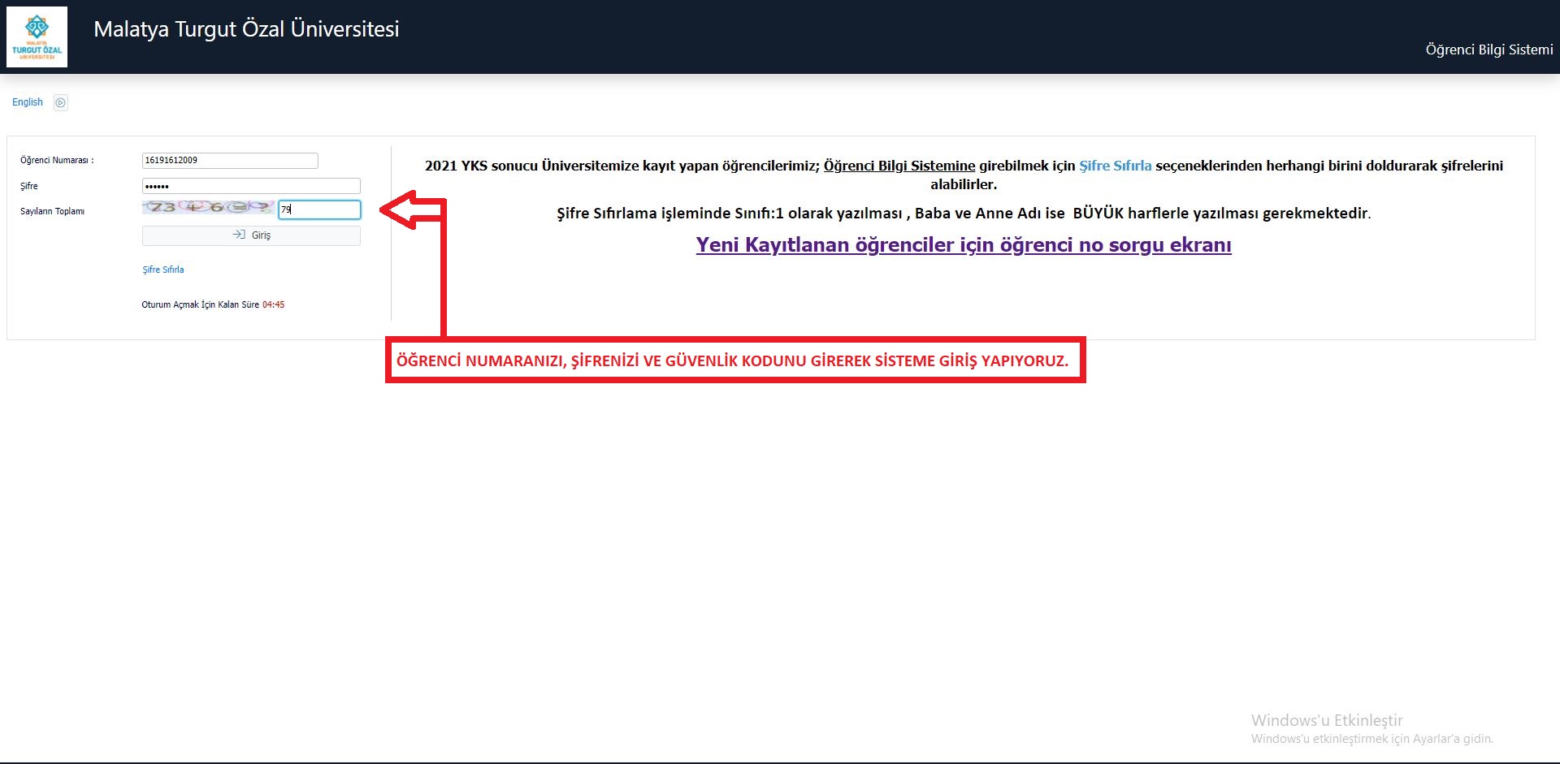Image resolution: width=1560 pixels, height=764 pixels.
Task: Switch language with the English link
Action: (28, 102)
